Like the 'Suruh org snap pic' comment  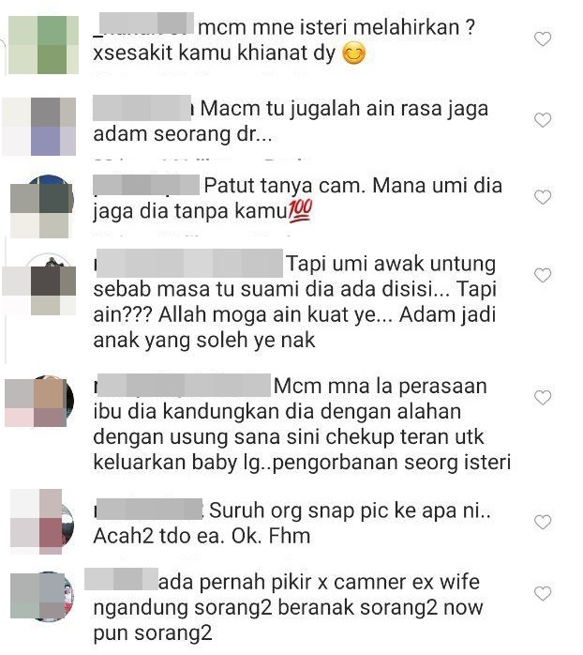[543, 522]
